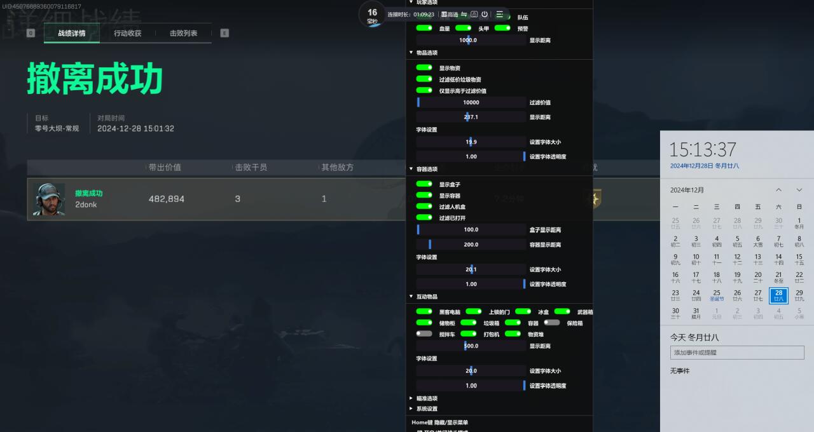
Task: Click the 添加事件或提醒 input field
Action: coord(737,353)
